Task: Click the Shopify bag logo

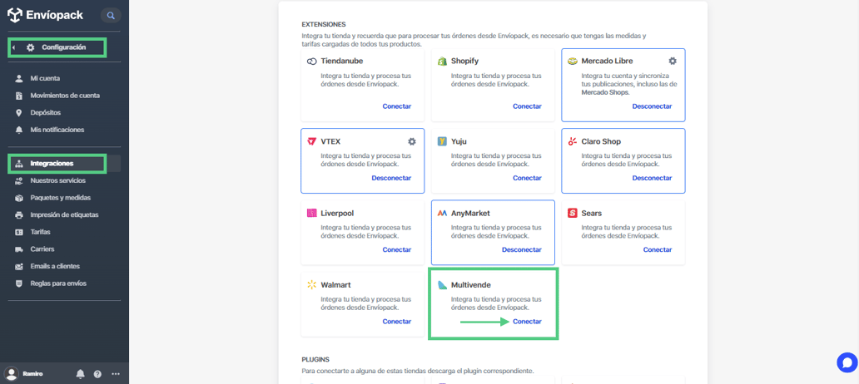Action: (442, 61)
